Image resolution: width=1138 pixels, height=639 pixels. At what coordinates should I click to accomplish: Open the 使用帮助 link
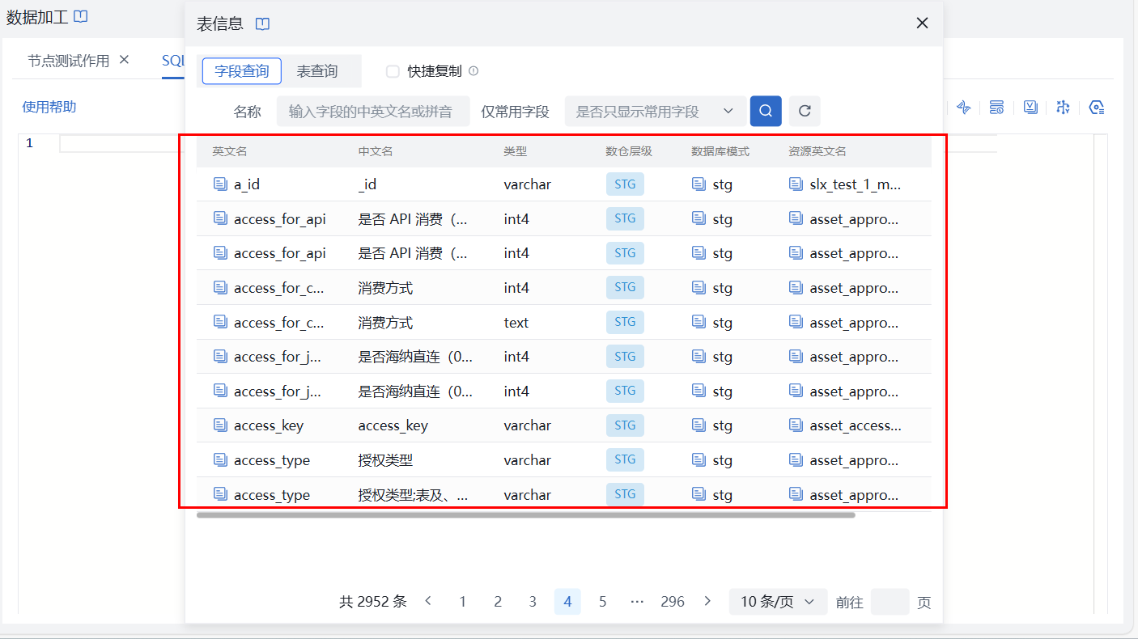point(49,107)
